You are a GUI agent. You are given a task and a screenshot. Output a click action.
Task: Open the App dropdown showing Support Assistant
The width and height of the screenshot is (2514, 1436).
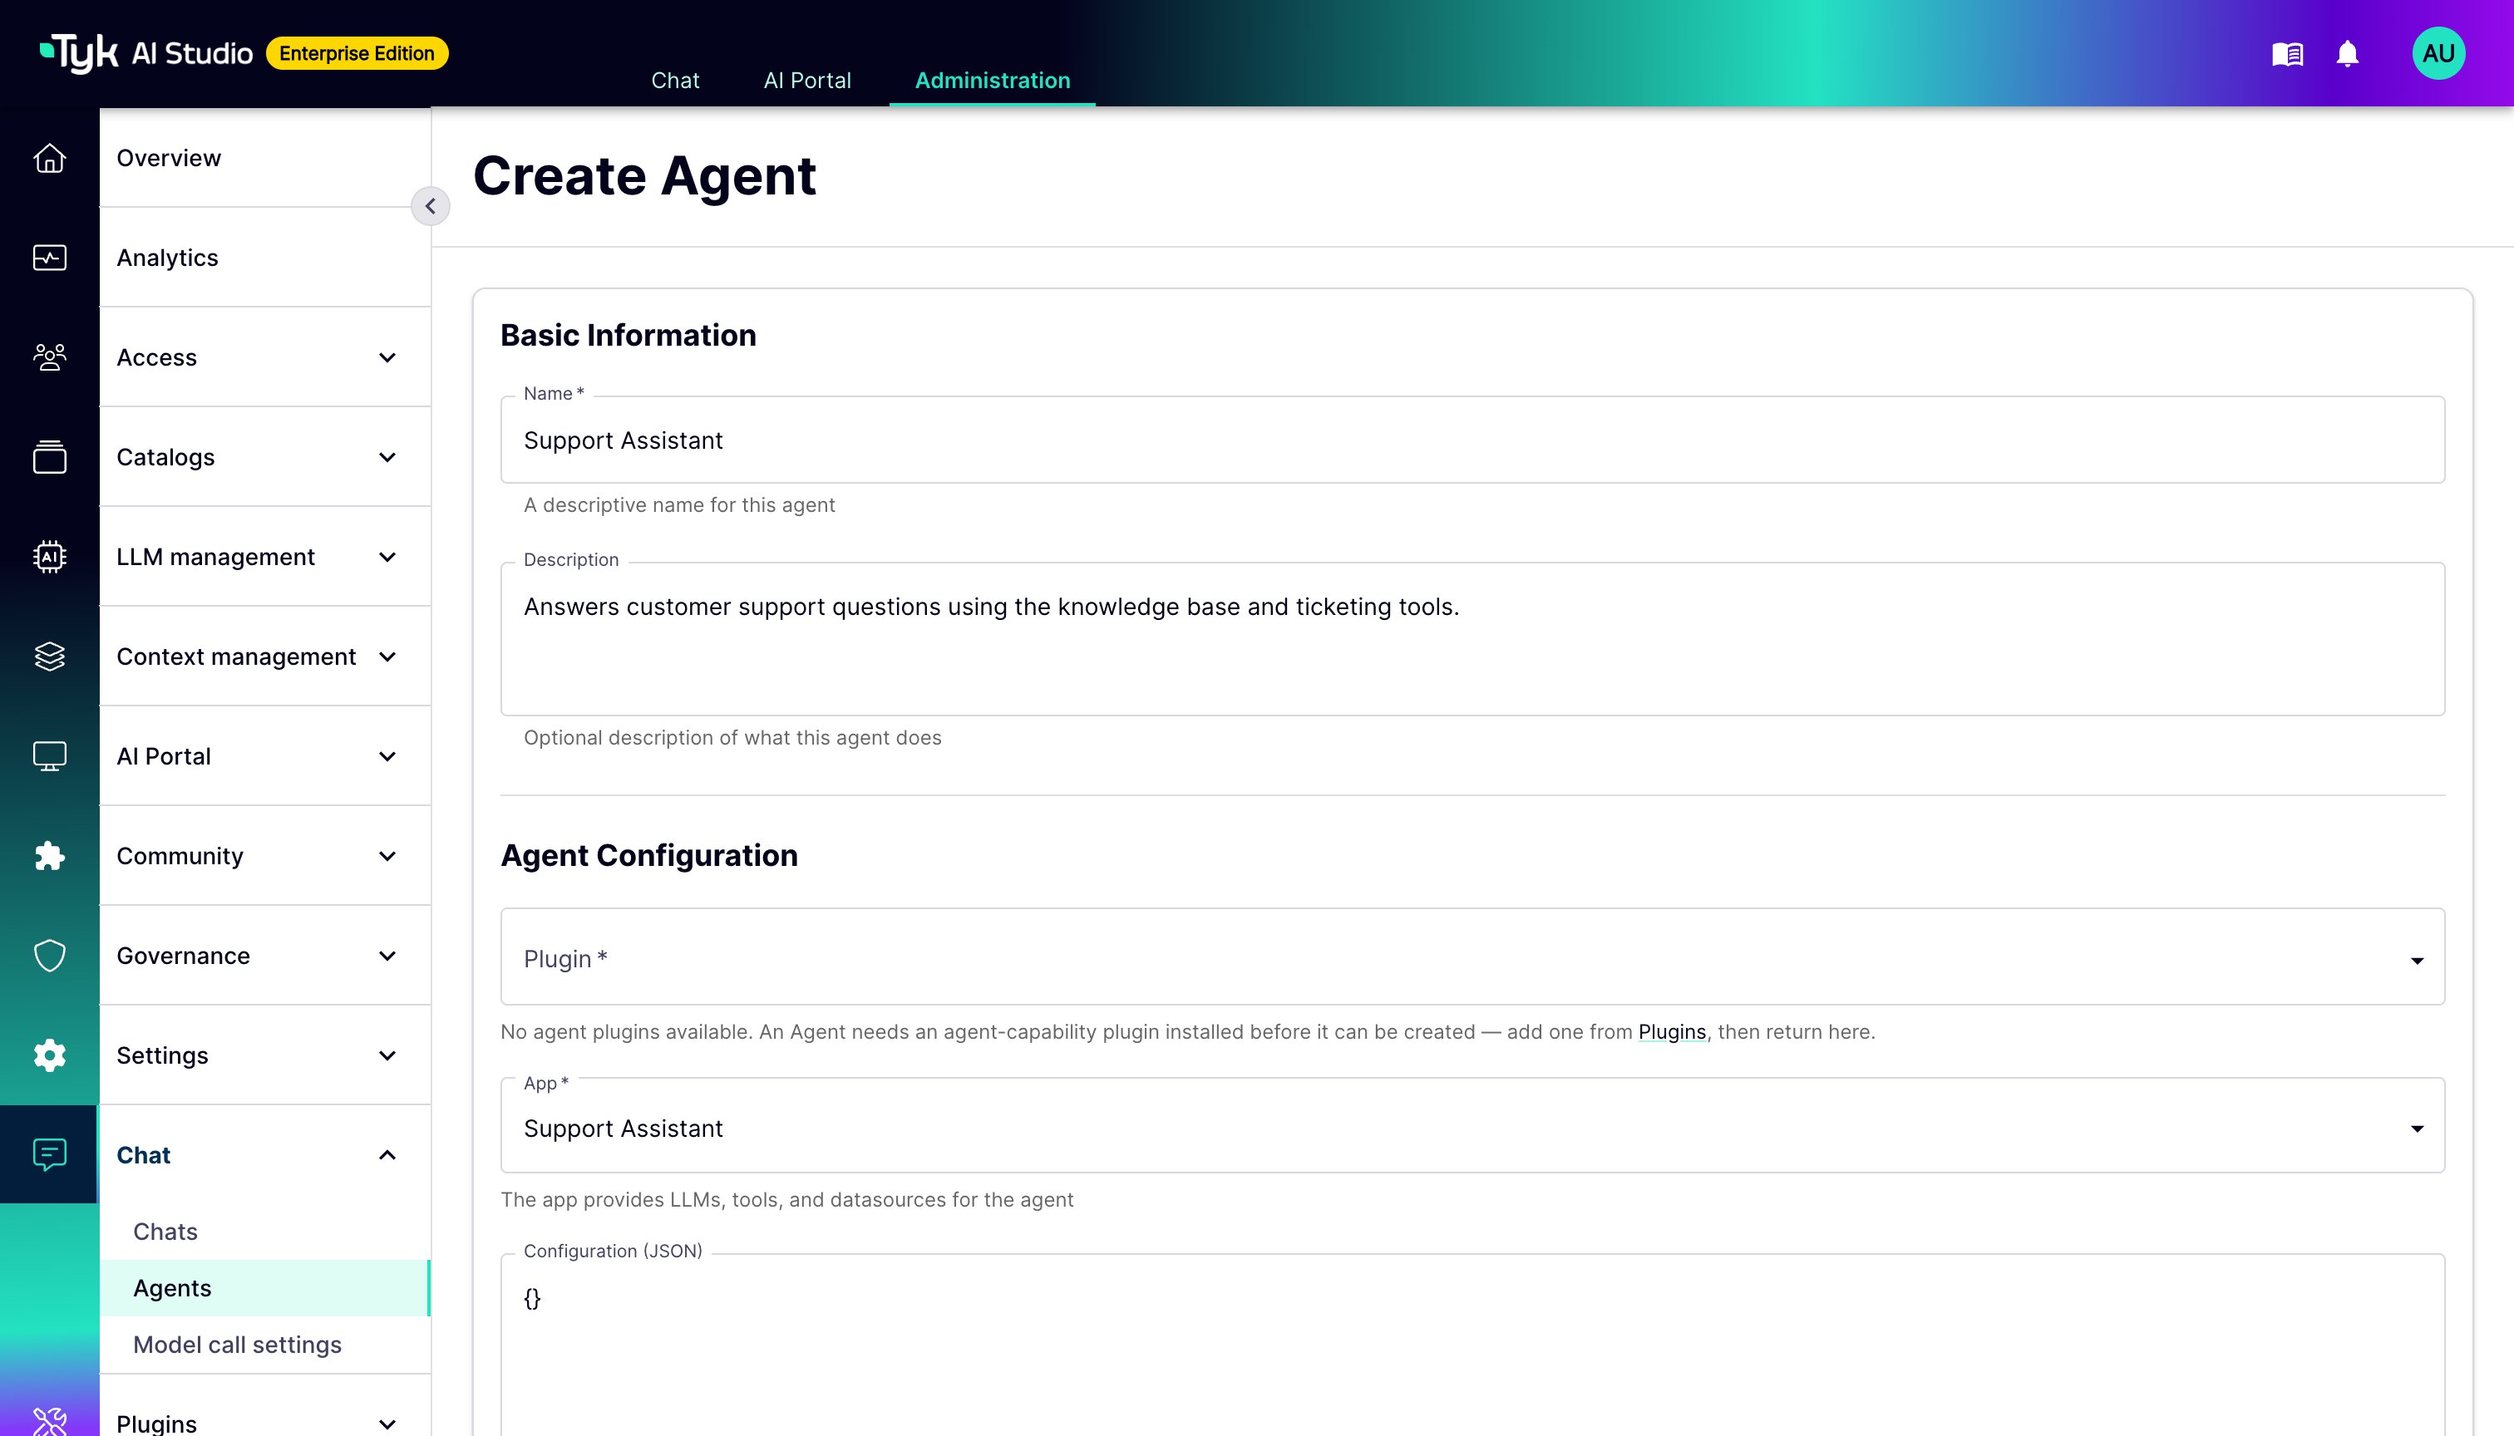(1472, 1125)
